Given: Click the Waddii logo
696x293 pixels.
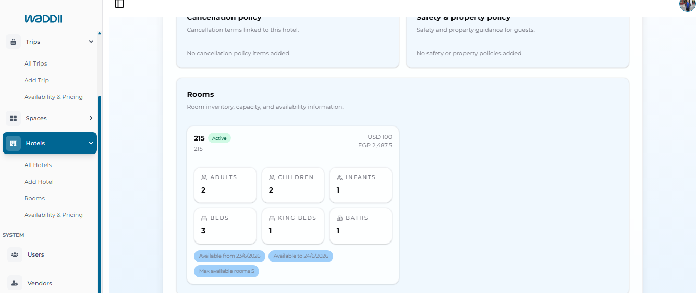Looking at the screenshot, I should point(43,19).
